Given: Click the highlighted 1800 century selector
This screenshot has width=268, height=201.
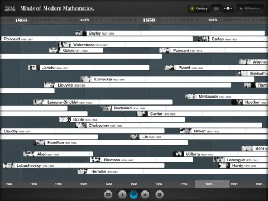Looking at the screenshot, I should coord(212,184).
